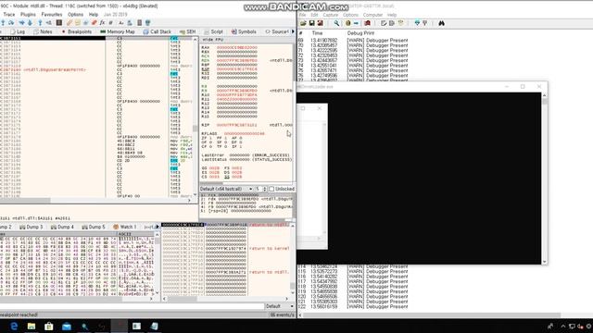Click the step into arrow icon in x64dbg toolbar
This screenshot has height=333, width=593.
coord(3,22)
